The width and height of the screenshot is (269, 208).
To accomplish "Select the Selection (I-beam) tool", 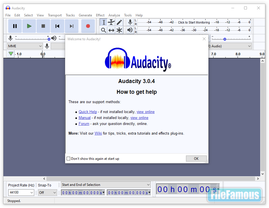I will coord(104,22).
